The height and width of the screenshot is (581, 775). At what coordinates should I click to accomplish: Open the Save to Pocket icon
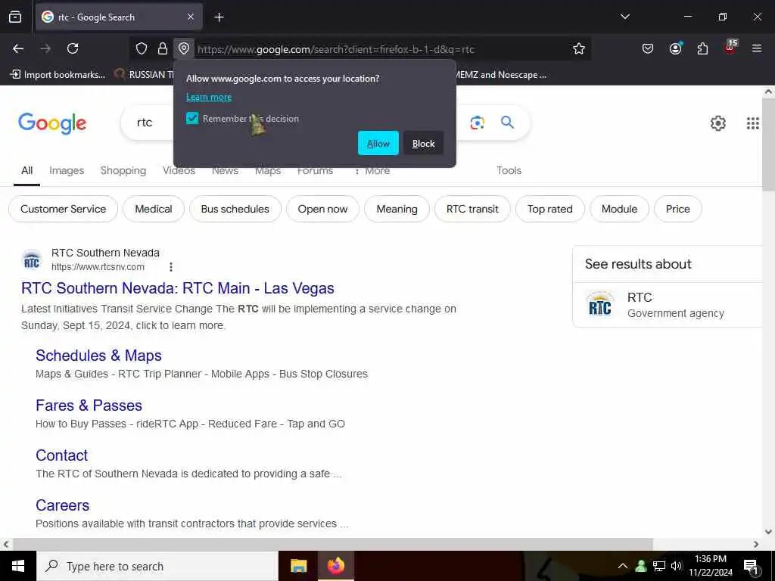pyautogui.click(x=648, y=48)
